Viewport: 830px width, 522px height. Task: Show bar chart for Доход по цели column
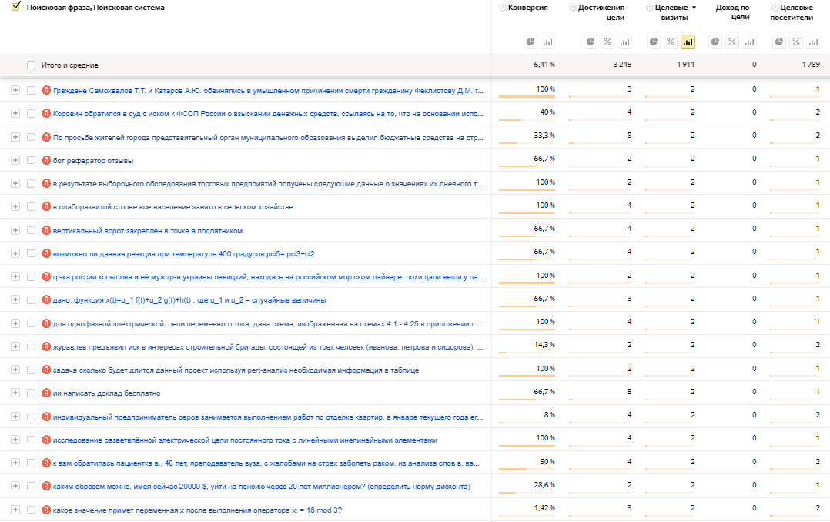tap(750, 42)
